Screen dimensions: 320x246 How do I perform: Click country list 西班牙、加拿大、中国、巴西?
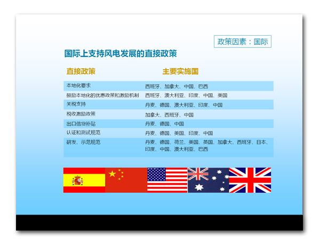177,86
